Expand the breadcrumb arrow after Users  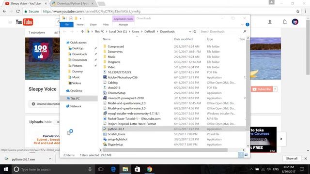click(x=141, y=31)
